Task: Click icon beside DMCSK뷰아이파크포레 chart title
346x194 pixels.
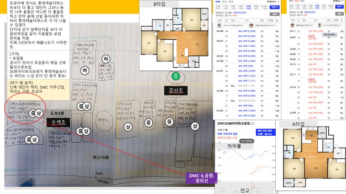Action: pos(252,124)
